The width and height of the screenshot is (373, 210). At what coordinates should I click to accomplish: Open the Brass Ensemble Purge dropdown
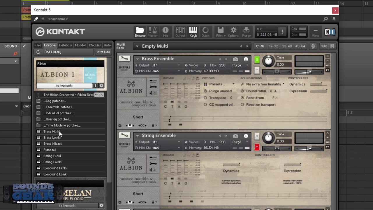(240, 65)
